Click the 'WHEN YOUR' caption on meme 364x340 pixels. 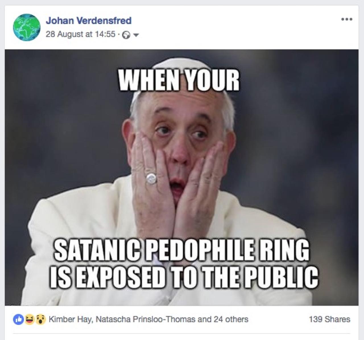[179, 80]
